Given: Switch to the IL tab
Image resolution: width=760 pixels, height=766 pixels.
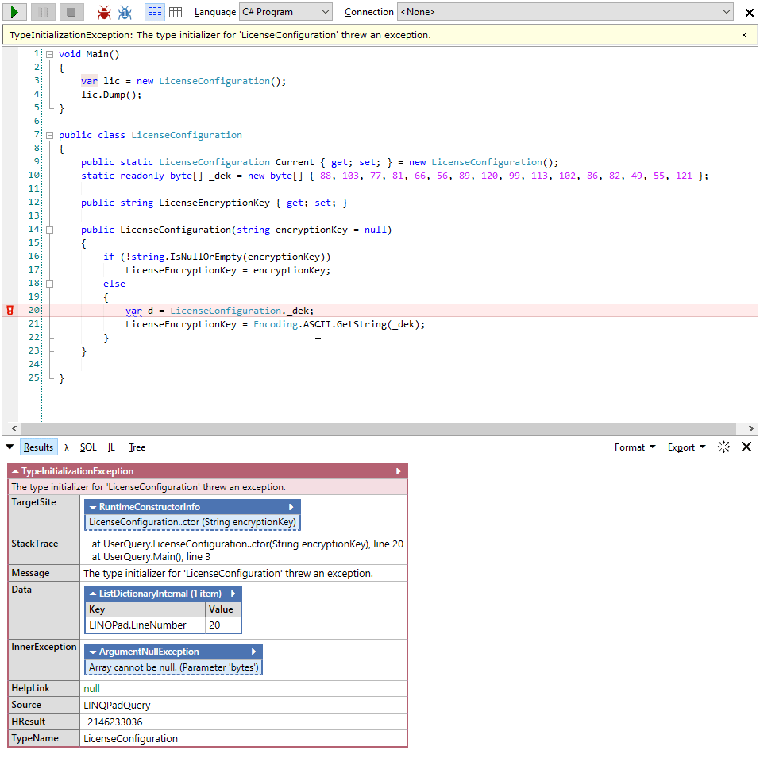Looking at the screenshot, I should (111, 447).
